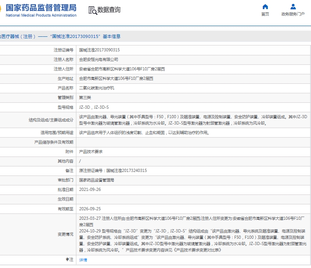Viewport: 311px width, 268px height.
Task: Click the 生产地址 row label
Action: click(65, 78)
